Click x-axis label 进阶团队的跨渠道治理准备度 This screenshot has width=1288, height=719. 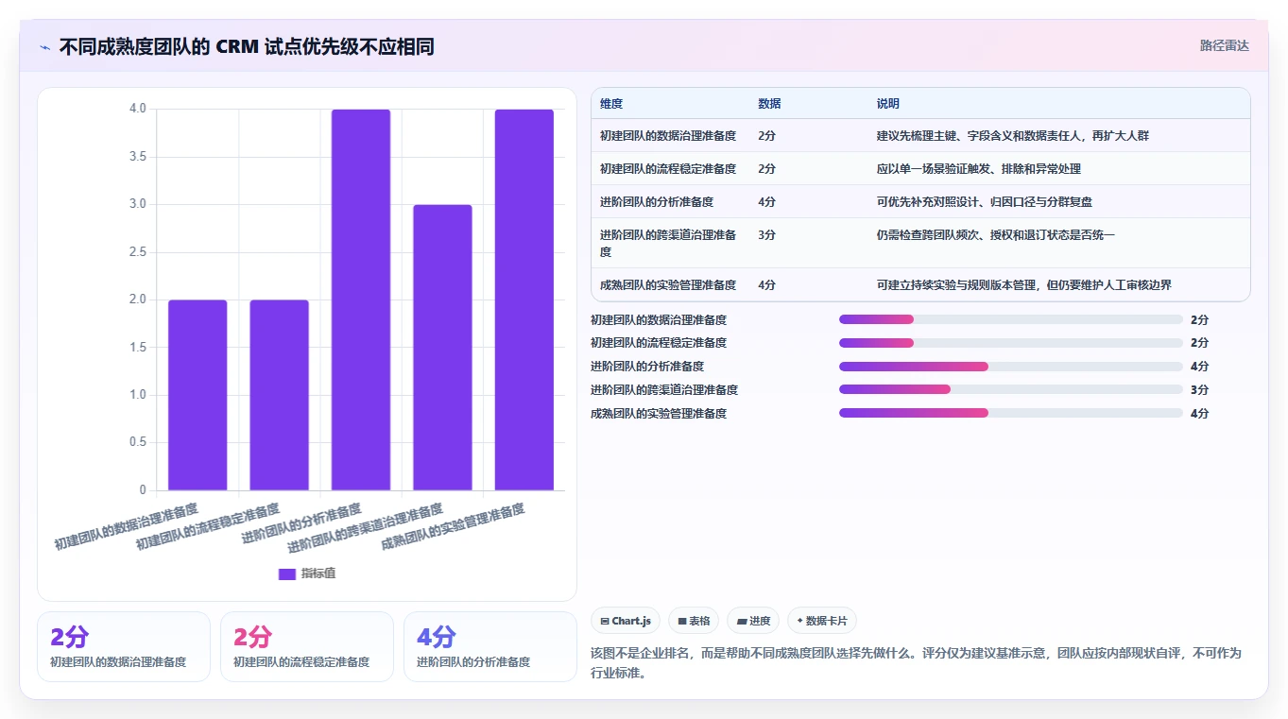pyautogui.click(x=365, y=527)
